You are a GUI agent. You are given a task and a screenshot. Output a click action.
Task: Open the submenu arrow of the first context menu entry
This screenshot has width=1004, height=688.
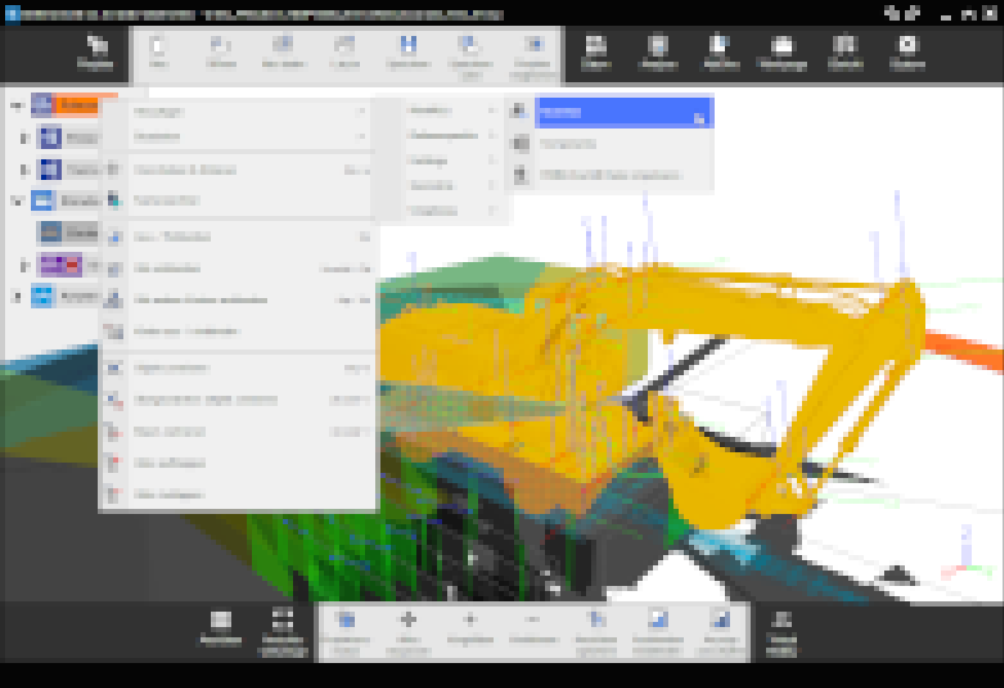(361, 112)
